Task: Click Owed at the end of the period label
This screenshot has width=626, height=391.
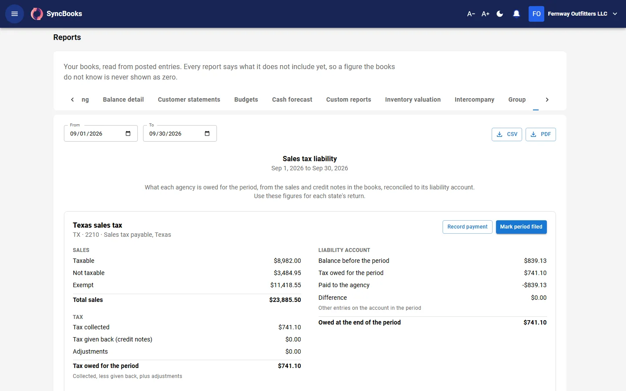Action: tap(360, 322)
